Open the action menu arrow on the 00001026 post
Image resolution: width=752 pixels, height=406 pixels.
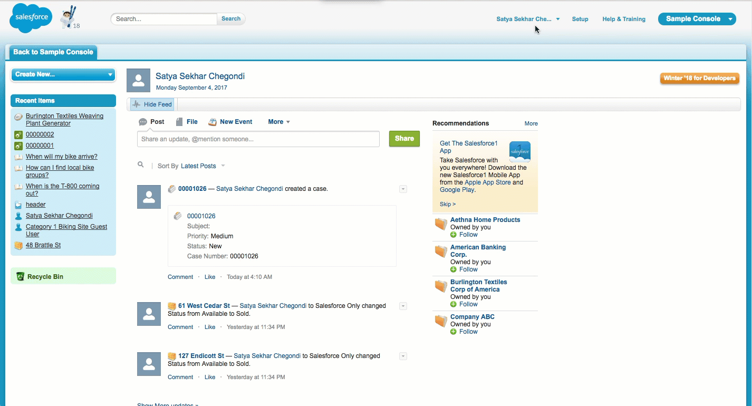[403, 189]
